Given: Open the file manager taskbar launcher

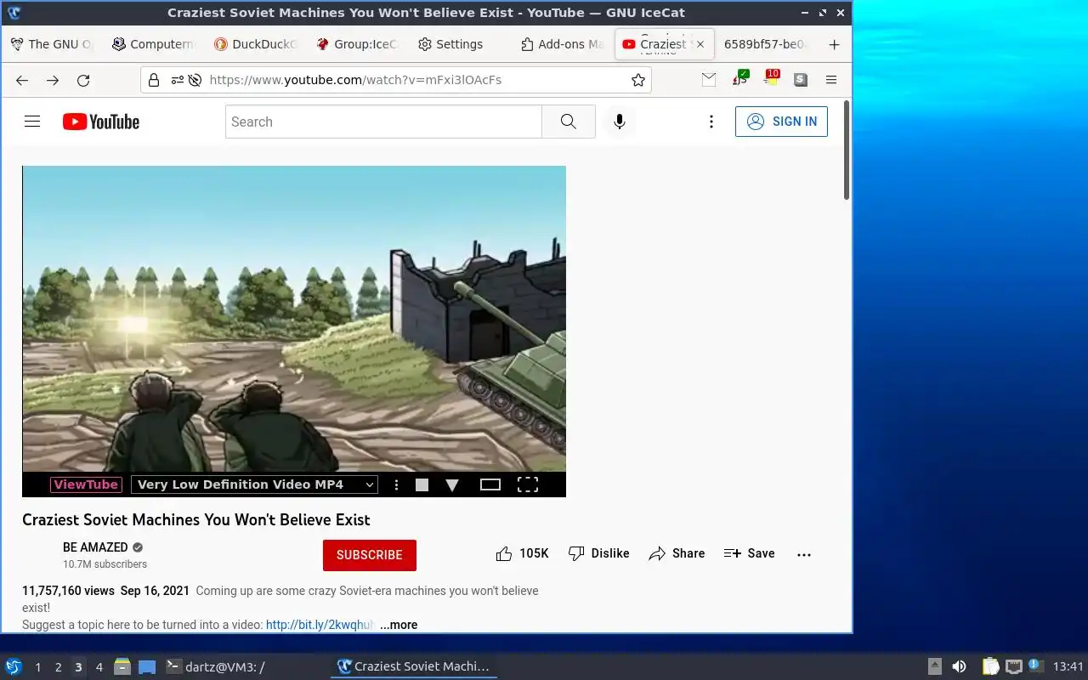Looking at the screenshot, I should pos(122,666).
